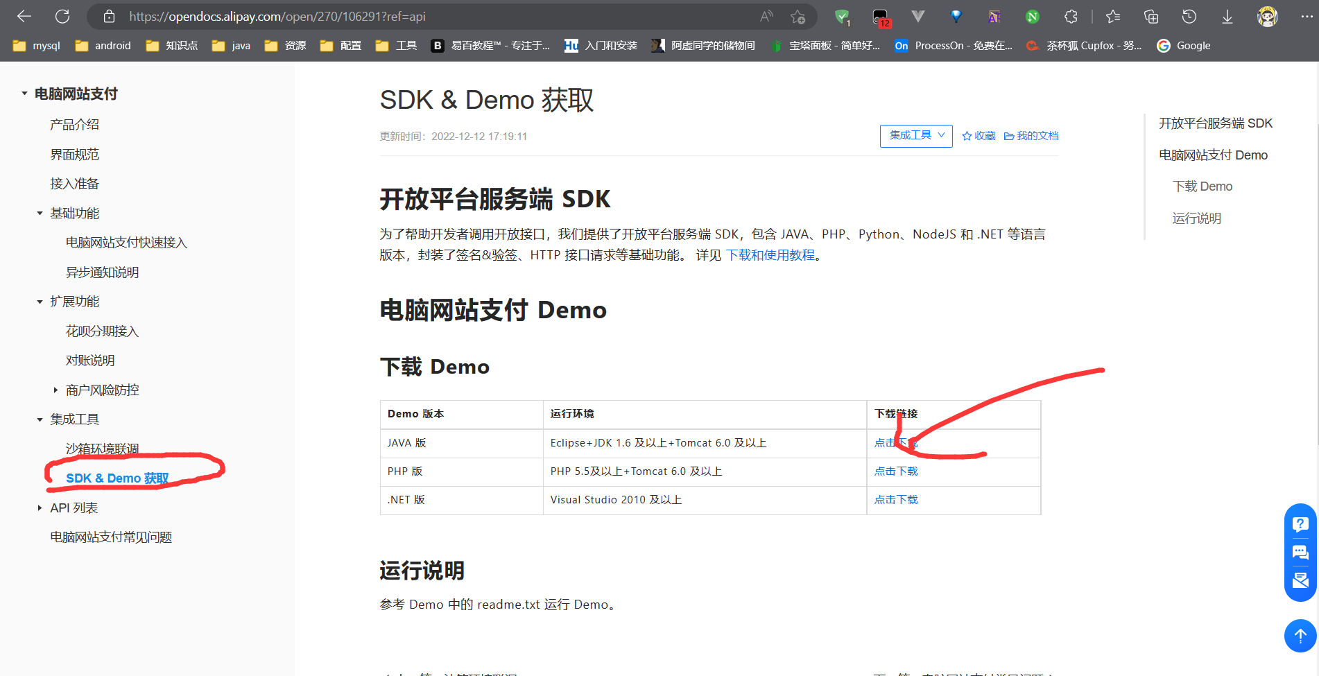Open browser settings and more menu
The width and height of the screenshot is (1319, 676).
tap(1307, 16)
